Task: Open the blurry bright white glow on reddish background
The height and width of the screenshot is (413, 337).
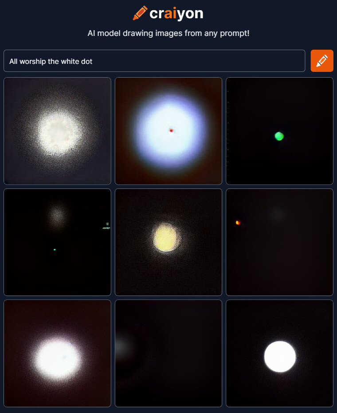Action: (x=57, y=353)
